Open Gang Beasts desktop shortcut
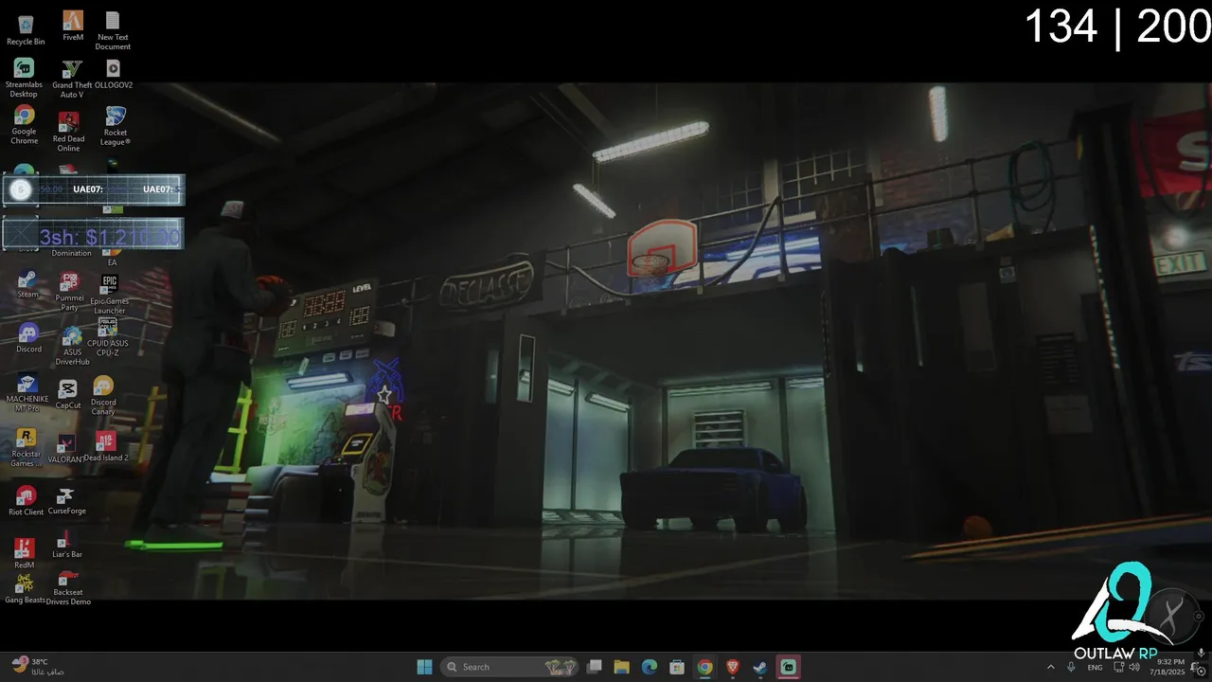Viewport: 1212px width, 682px height. click(x=25, y=588)
